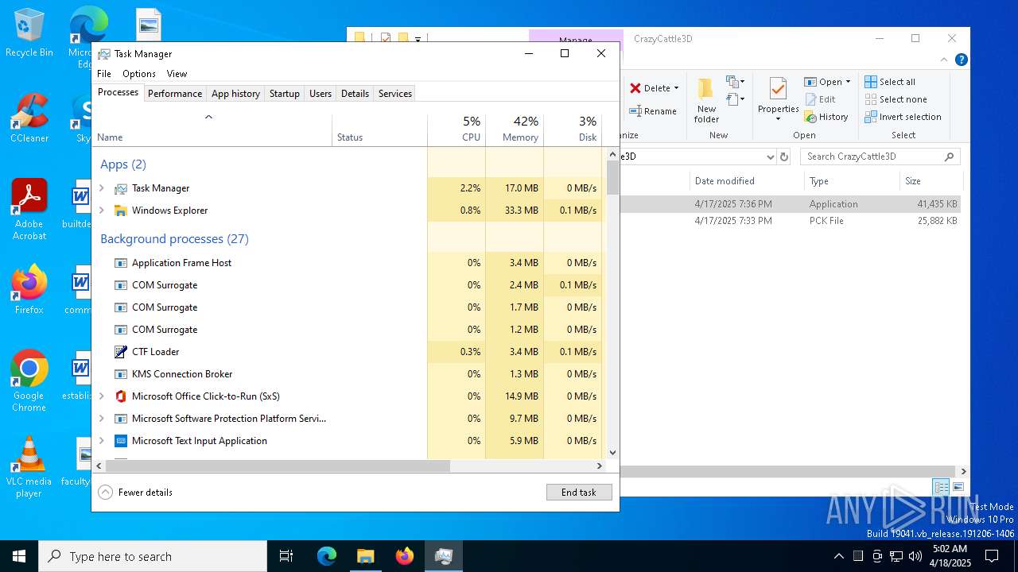This screenshot has width=1018, height=572.
Task: Switch to the Users tab
Action: point(321,94)
